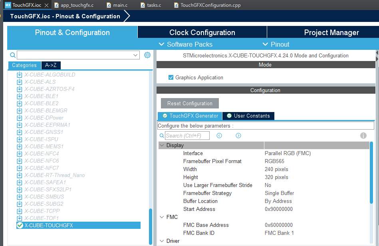This screenshot has width=379, height=246.
Task: Click the download icon beside X-CUBE-RT-Thread_Nano
Action: coord(19,175)
